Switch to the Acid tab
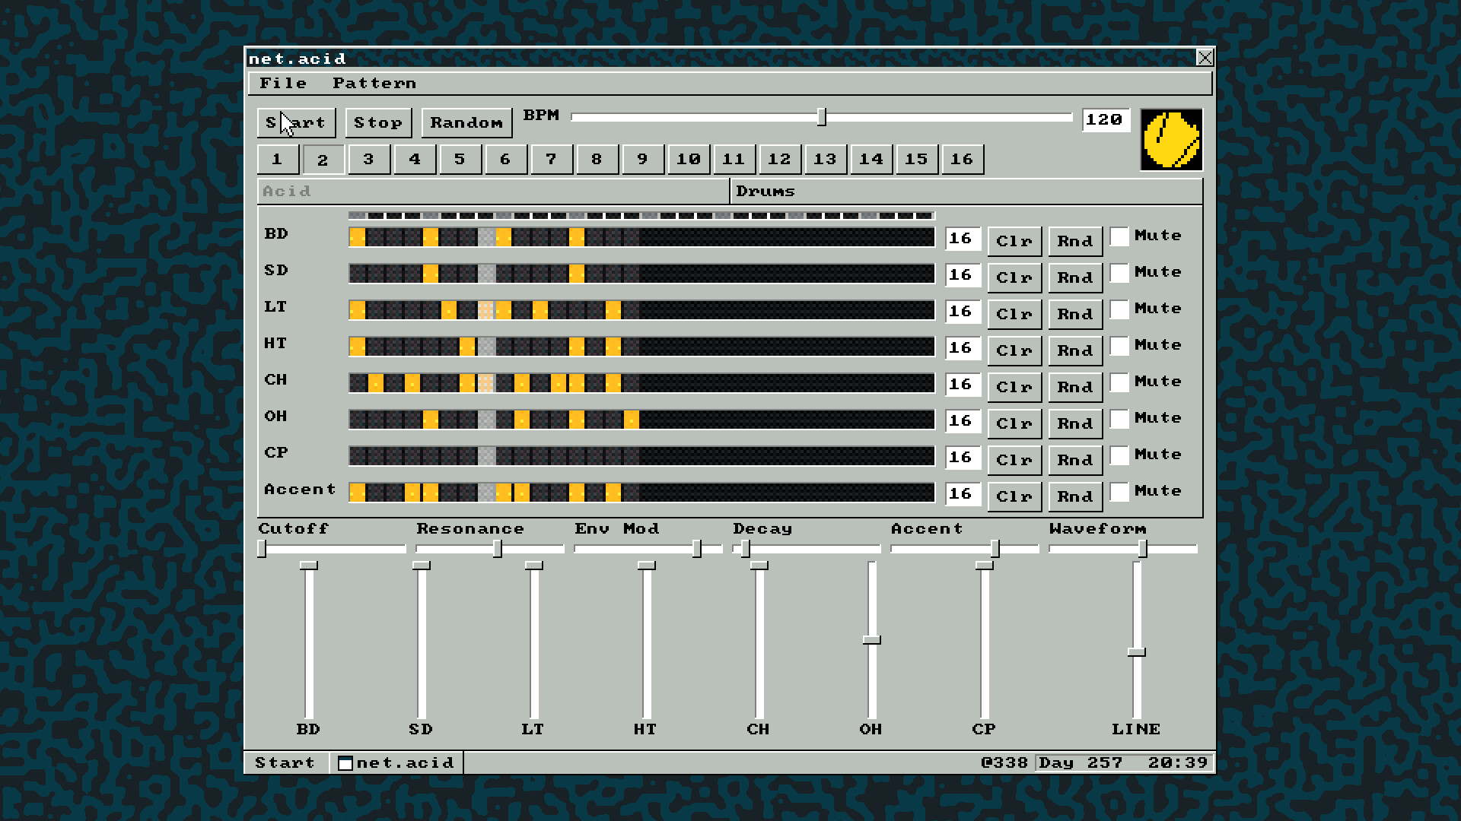 [493, 192]
